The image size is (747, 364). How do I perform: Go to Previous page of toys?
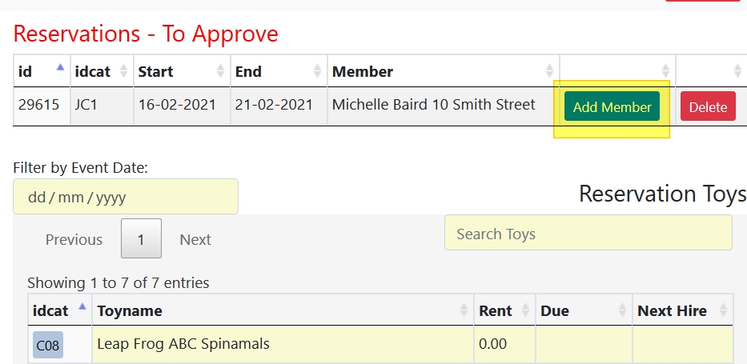74,239
